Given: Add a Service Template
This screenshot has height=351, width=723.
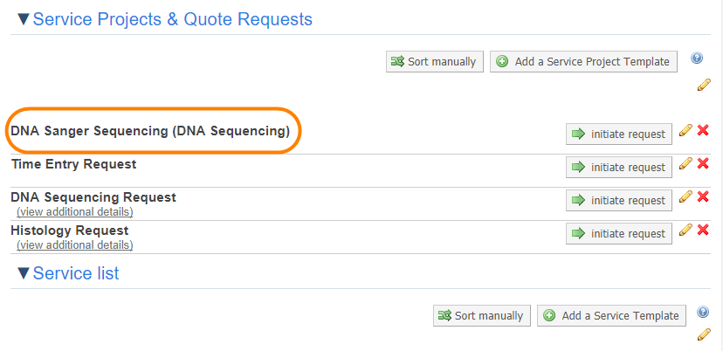Looking at the screenshot, I should click(x=611, y=316).
